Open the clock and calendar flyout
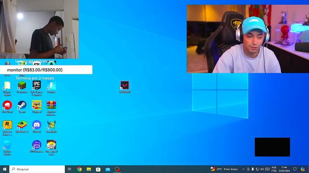 (x=284, y=169)
